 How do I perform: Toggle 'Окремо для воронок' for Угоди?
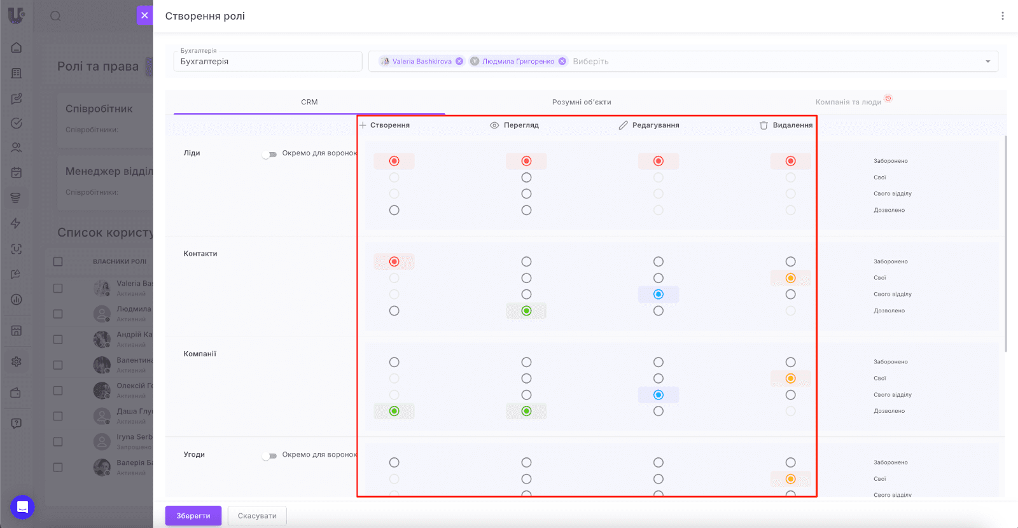[270, 455]
